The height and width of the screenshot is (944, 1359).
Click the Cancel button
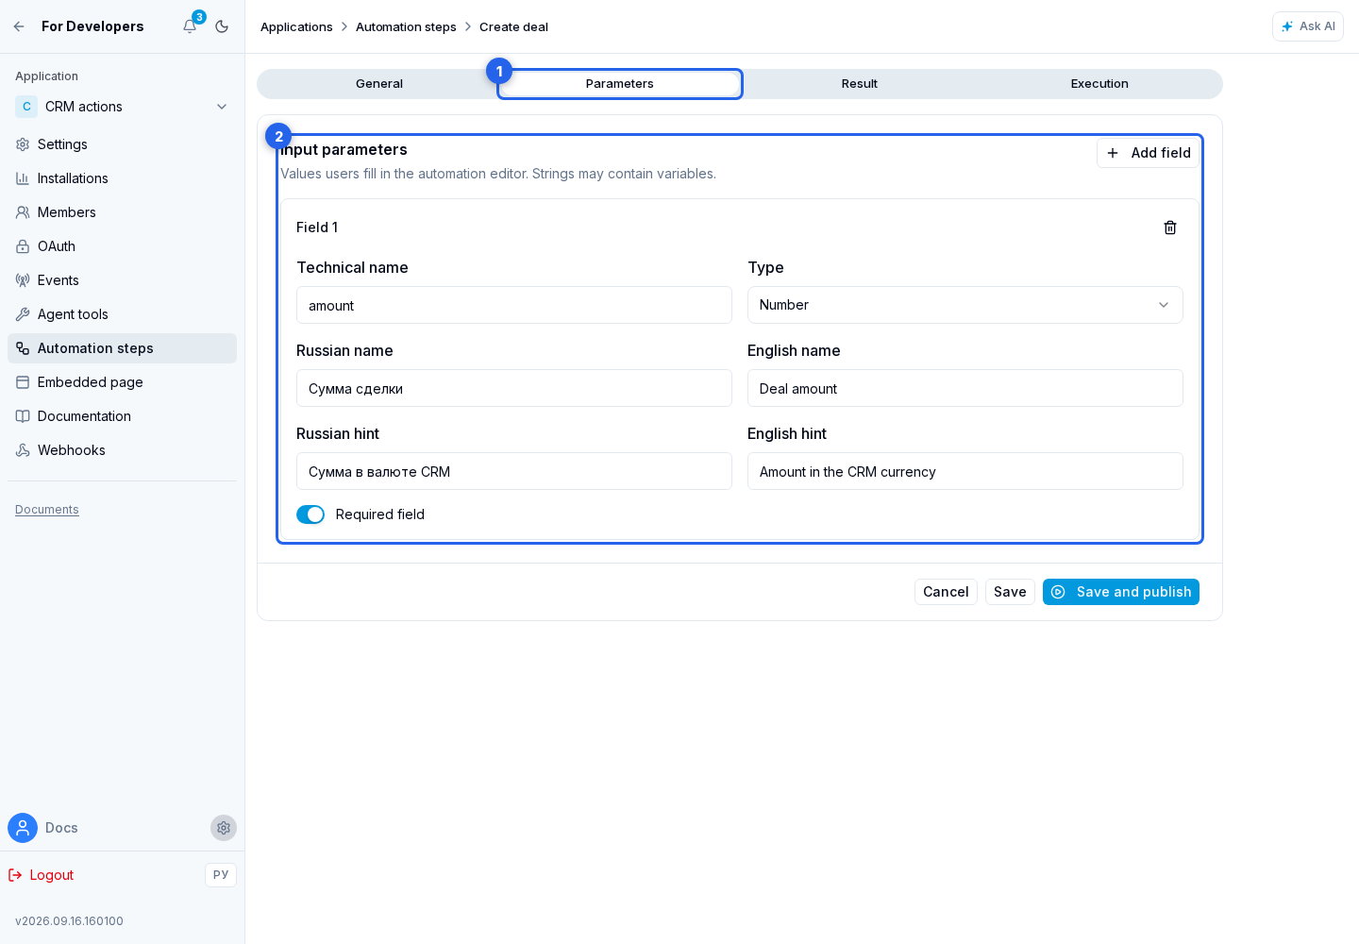946,592
